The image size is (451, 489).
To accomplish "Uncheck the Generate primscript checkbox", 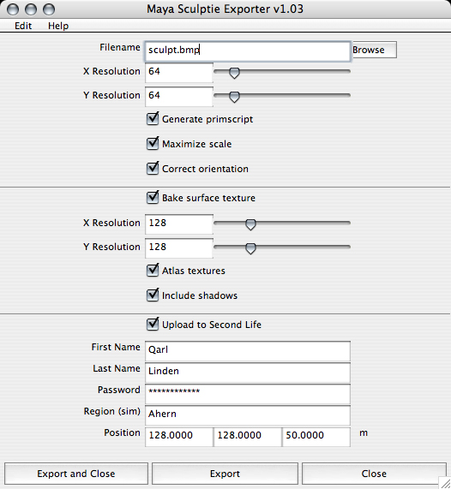I will click(x=153, y=119).
